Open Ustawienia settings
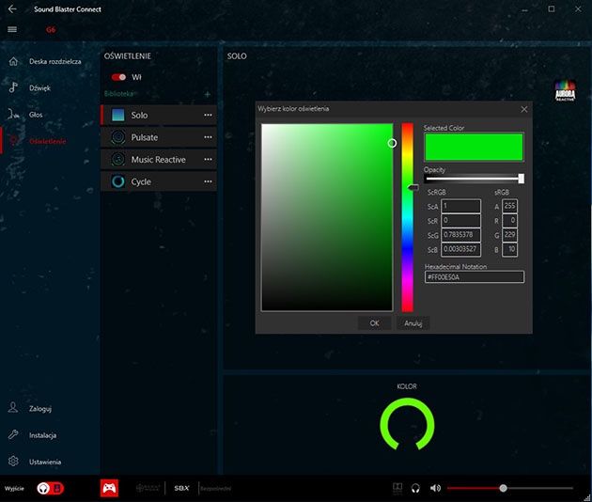 [45, 462]
